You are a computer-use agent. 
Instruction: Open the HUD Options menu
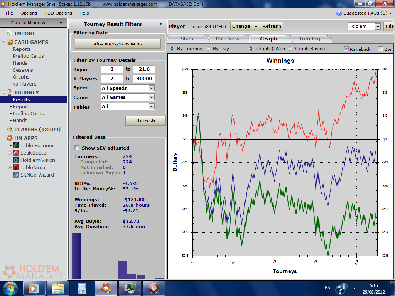pyautogui.click(x=58, y=13)
